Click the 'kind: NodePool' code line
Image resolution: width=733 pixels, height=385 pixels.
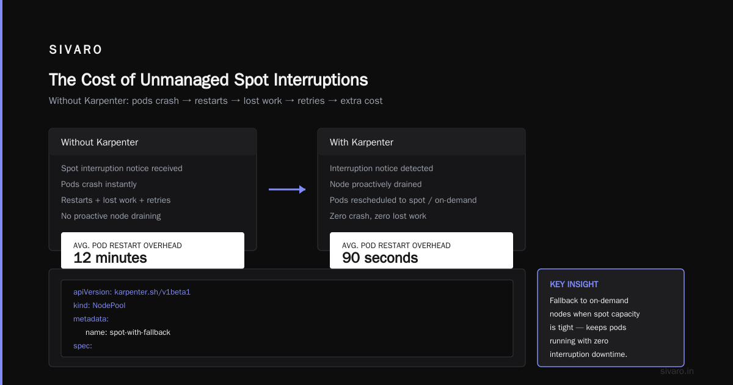pyautogui.click(x=100, y=306)
